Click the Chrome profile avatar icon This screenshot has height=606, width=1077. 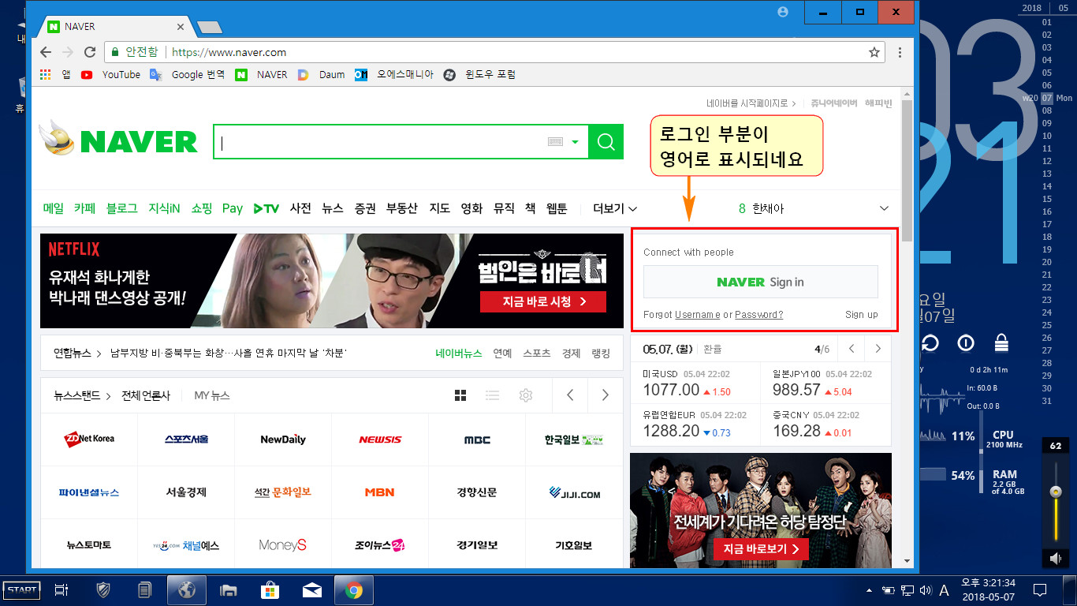[783, 12]
